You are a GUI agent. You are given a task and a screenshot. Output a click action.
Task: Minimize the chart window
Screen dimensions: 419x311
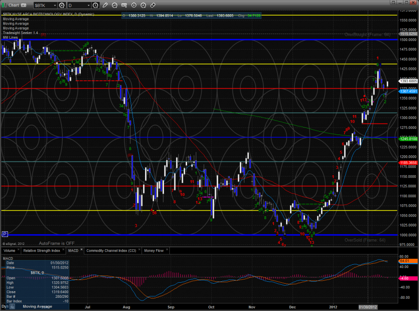400,2
